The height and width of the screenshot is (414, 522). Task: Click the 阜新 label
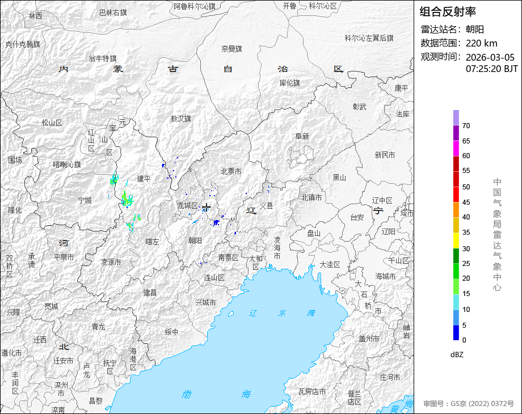(x=302, y=136)
